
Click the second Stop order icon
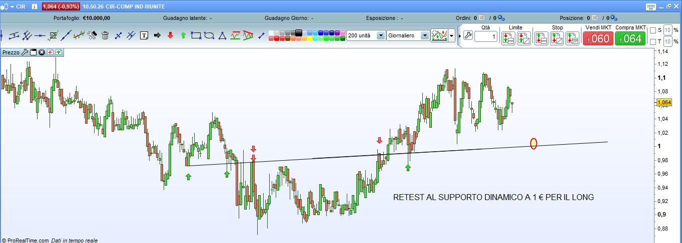point(557,38)
